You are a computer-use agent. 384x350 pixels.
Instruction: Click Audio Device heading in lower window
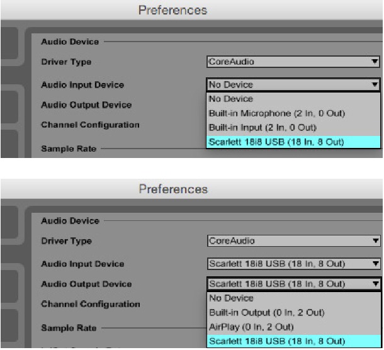click(70, 221)
